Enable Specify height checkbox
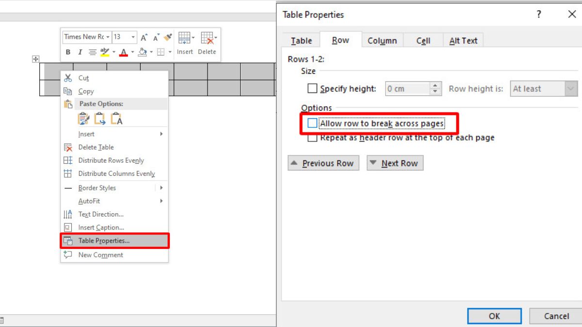Image resolution: width=582 pixels, height=327 pixels. [x=312, y=89]
